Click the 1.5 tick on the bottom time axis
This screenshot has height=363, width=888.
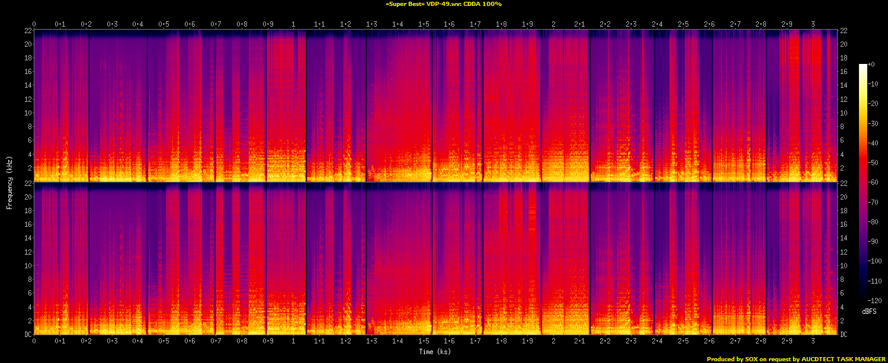coord(424,341)
